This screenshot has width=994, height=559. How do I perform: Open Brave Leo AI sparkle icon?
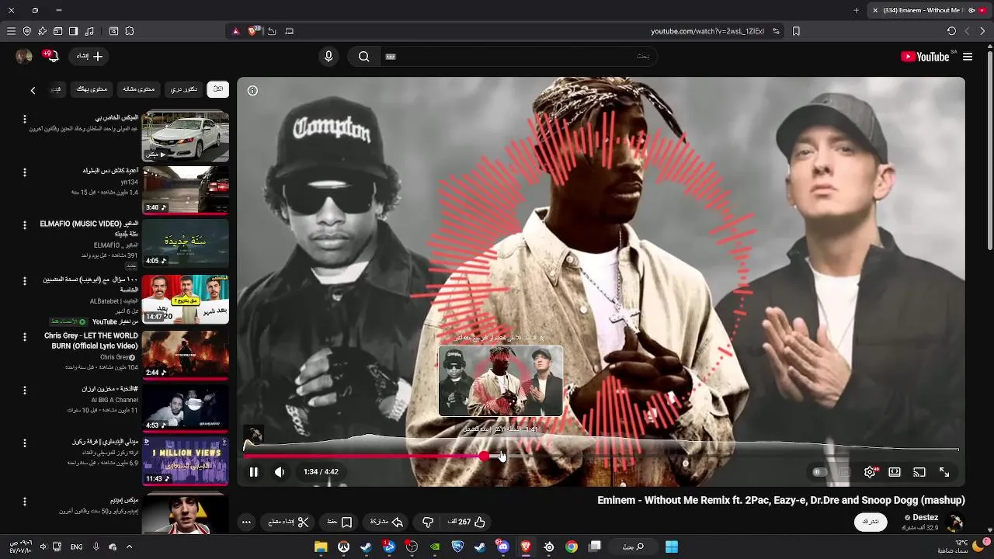42,31
